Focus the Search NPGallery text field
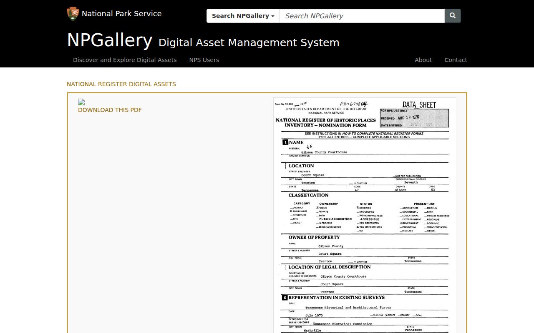 tap(362, 16)
